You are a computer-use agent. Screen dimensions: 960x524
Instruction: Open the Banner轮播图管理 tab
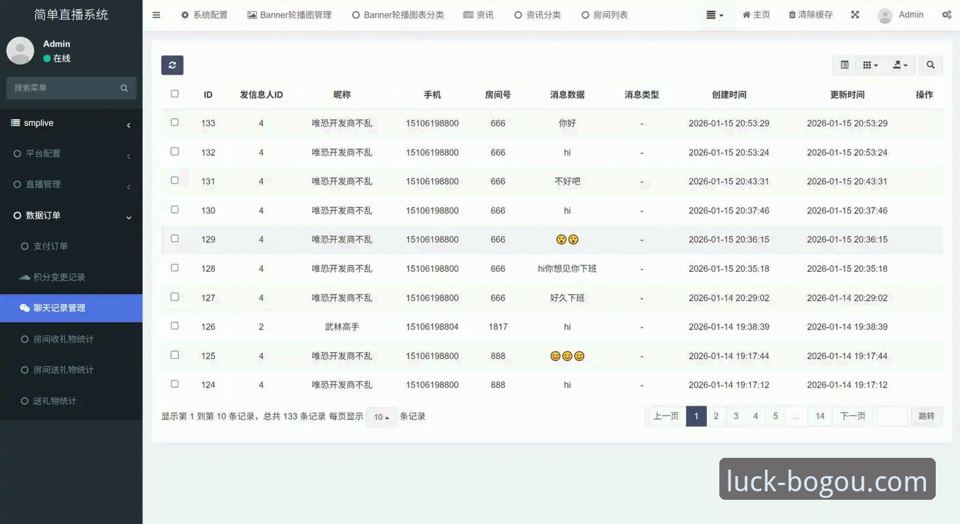(289, 15)
